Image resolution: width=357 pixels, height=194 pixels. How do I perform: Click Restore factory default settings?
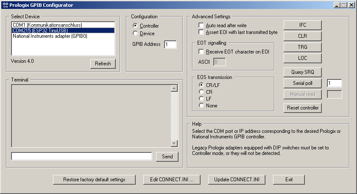94,180
